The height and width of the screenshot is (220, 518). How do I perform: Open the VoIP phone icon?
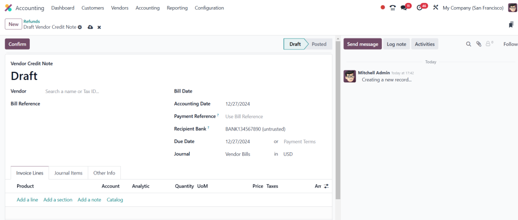pos(393,8)
